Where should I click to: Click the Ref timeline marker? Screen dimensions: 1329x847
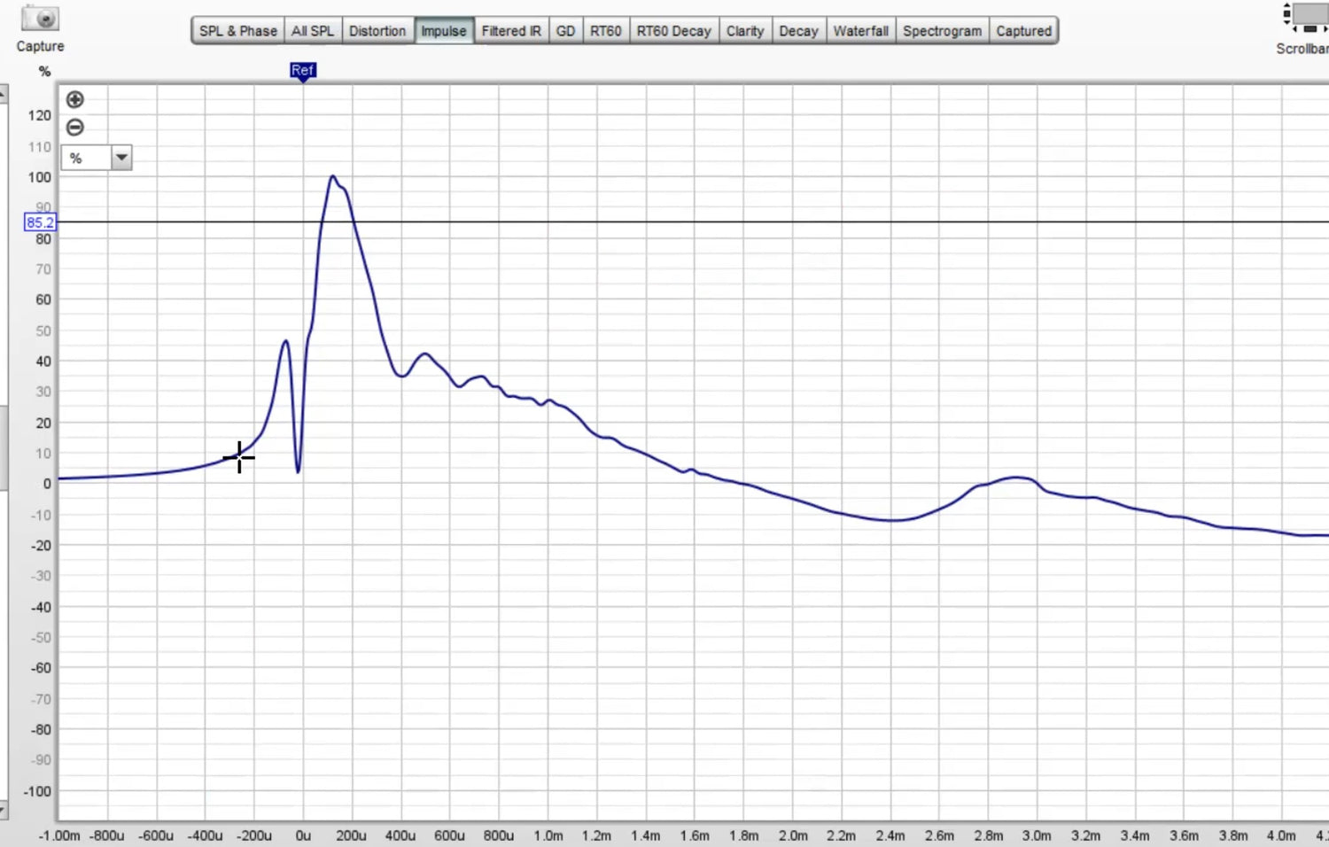tap(303, 71)
